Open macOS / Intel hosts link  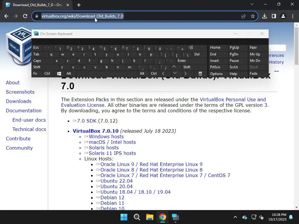click(112, 142)
